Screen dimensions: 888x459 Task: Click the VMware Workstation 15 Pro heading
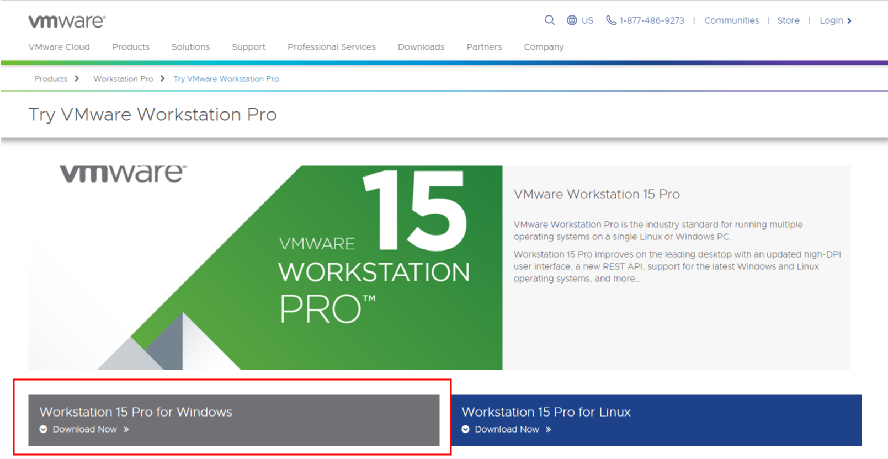597,194
